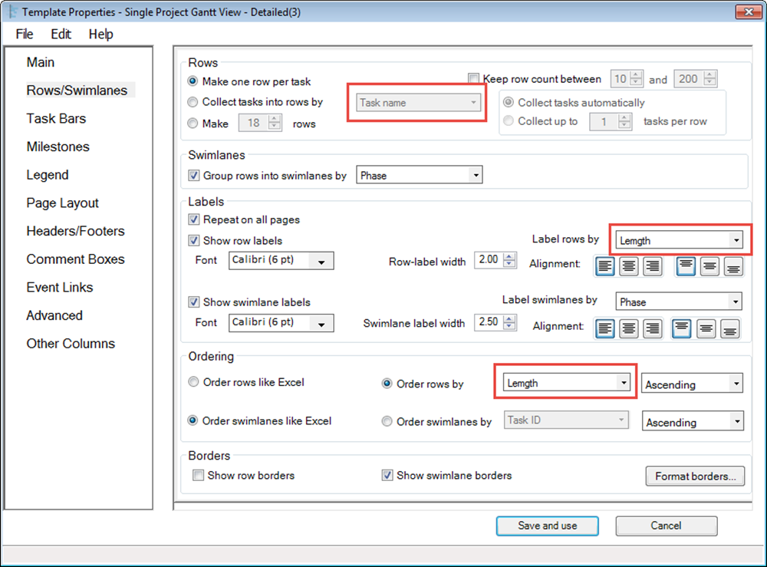Select right alignment for swimlane labels

(x=654, y=328)
